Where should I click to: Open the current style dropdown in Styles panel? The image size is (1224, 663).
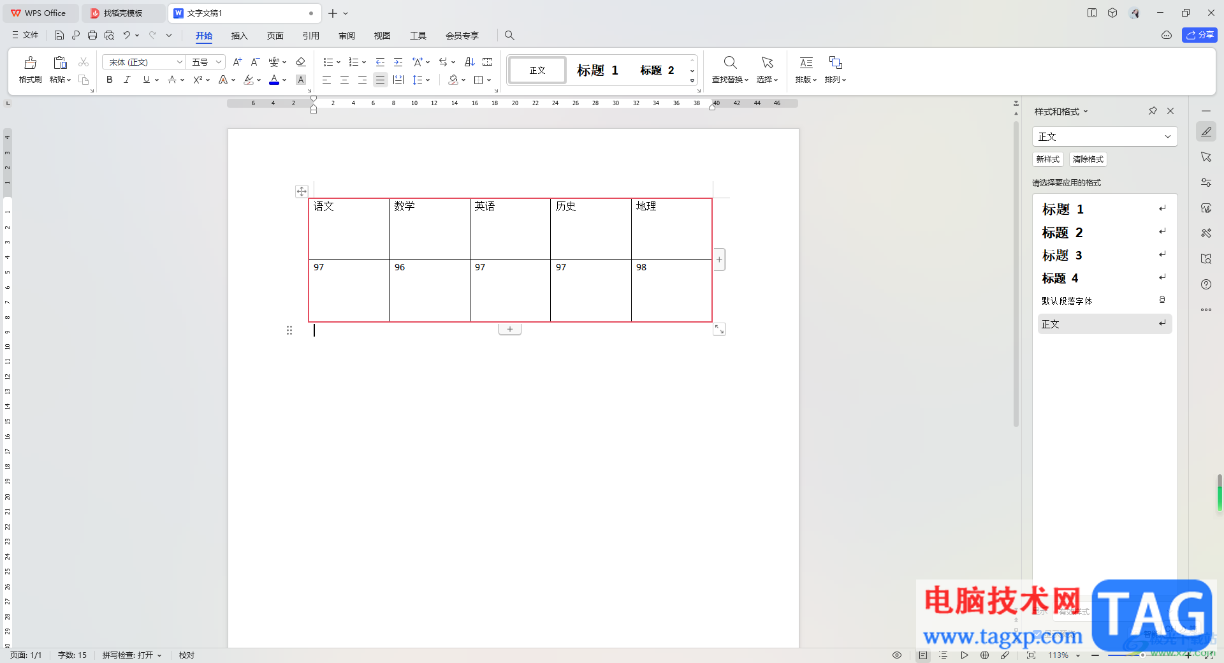[1168, 136]
